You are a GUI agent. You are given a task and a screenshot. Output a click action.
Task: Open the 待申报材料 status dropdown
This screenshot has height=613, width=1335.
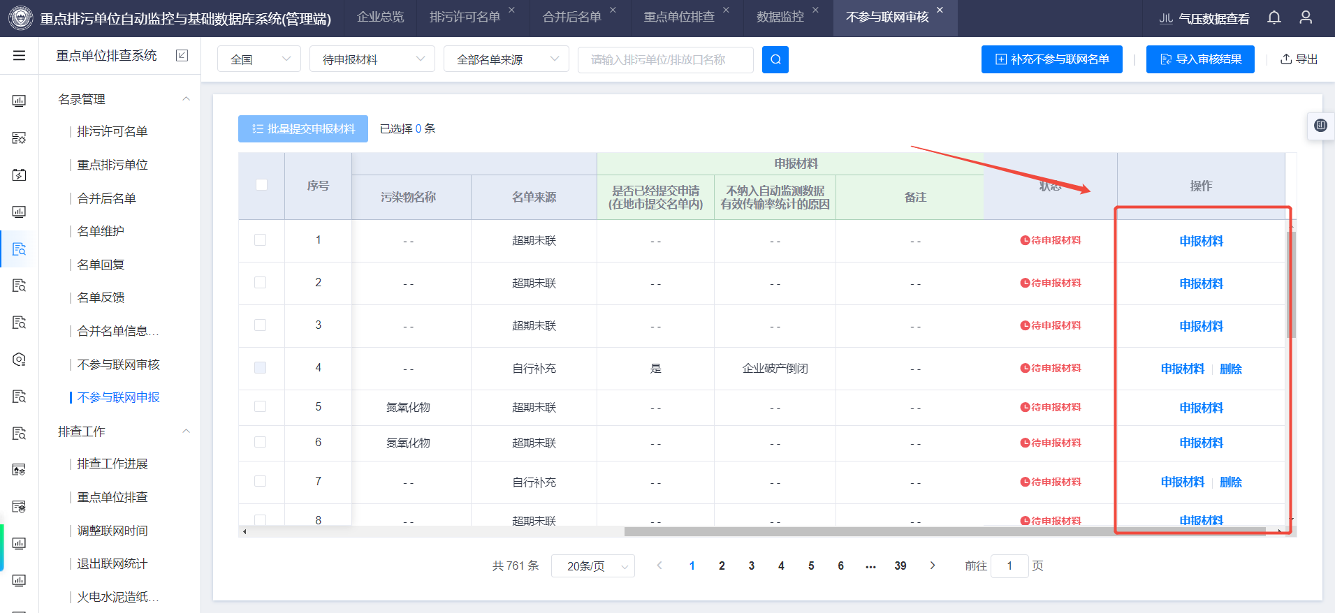[x=372, y=59]
